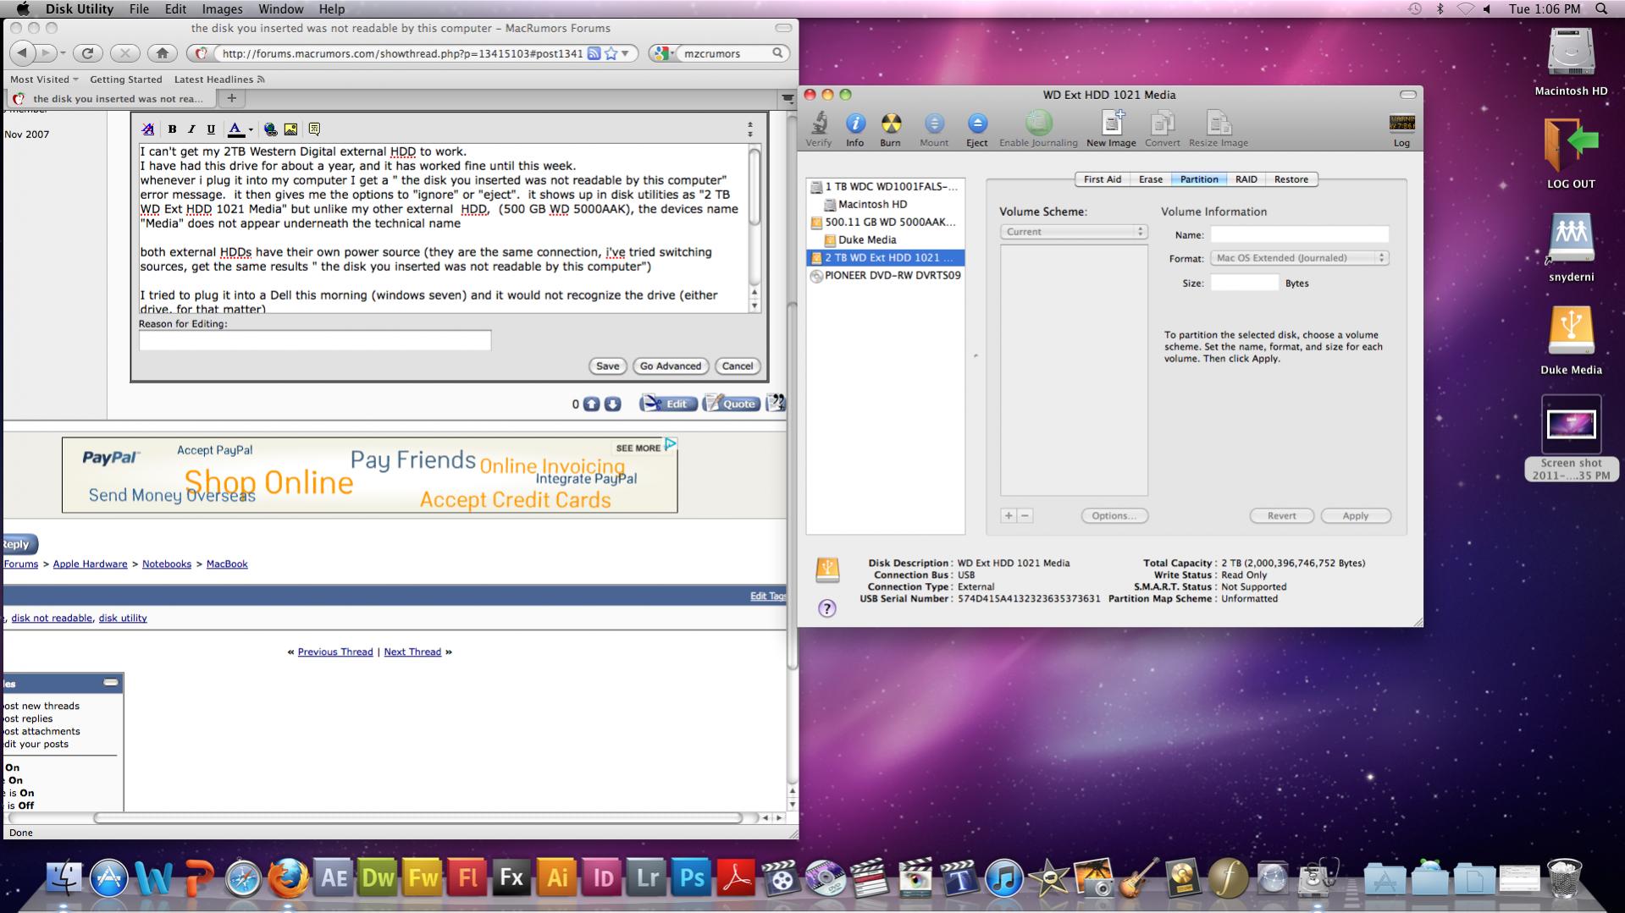This screenshot has width=1625, height=913.
Task: Click the Options... button in Partition pane
Action: point(1114,516)
